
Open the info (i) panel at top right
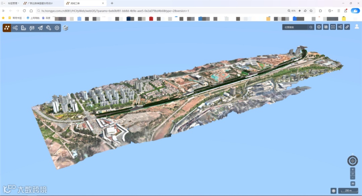click(319, 27)
